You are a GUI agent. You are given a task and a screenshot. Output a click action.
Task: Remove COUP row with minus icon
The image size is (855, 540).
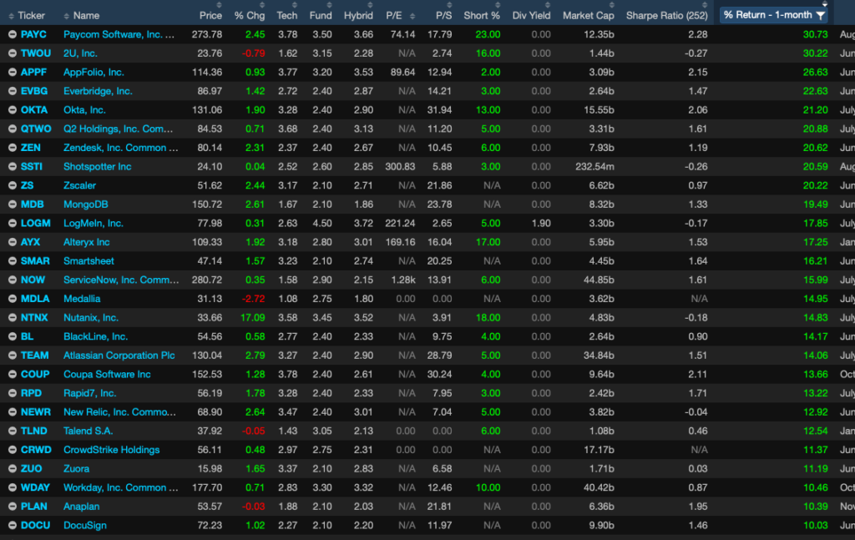(x=12, y=375)
